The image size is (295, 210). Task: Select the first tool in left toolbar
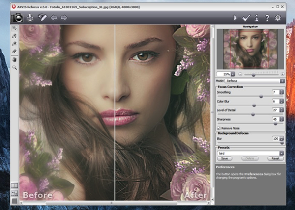pos(14,28)
